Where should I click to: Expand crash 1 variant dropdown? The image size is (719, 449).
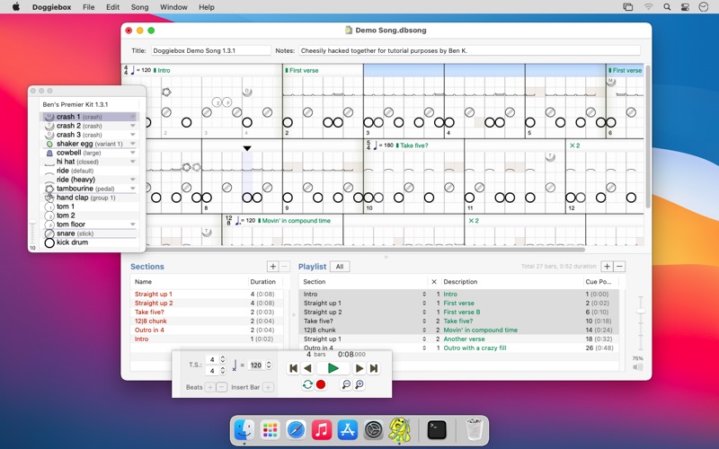tap(132, 117)
